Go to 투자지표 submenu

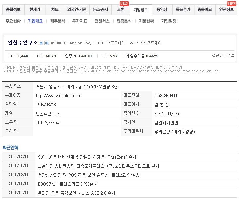click(80, 21)
